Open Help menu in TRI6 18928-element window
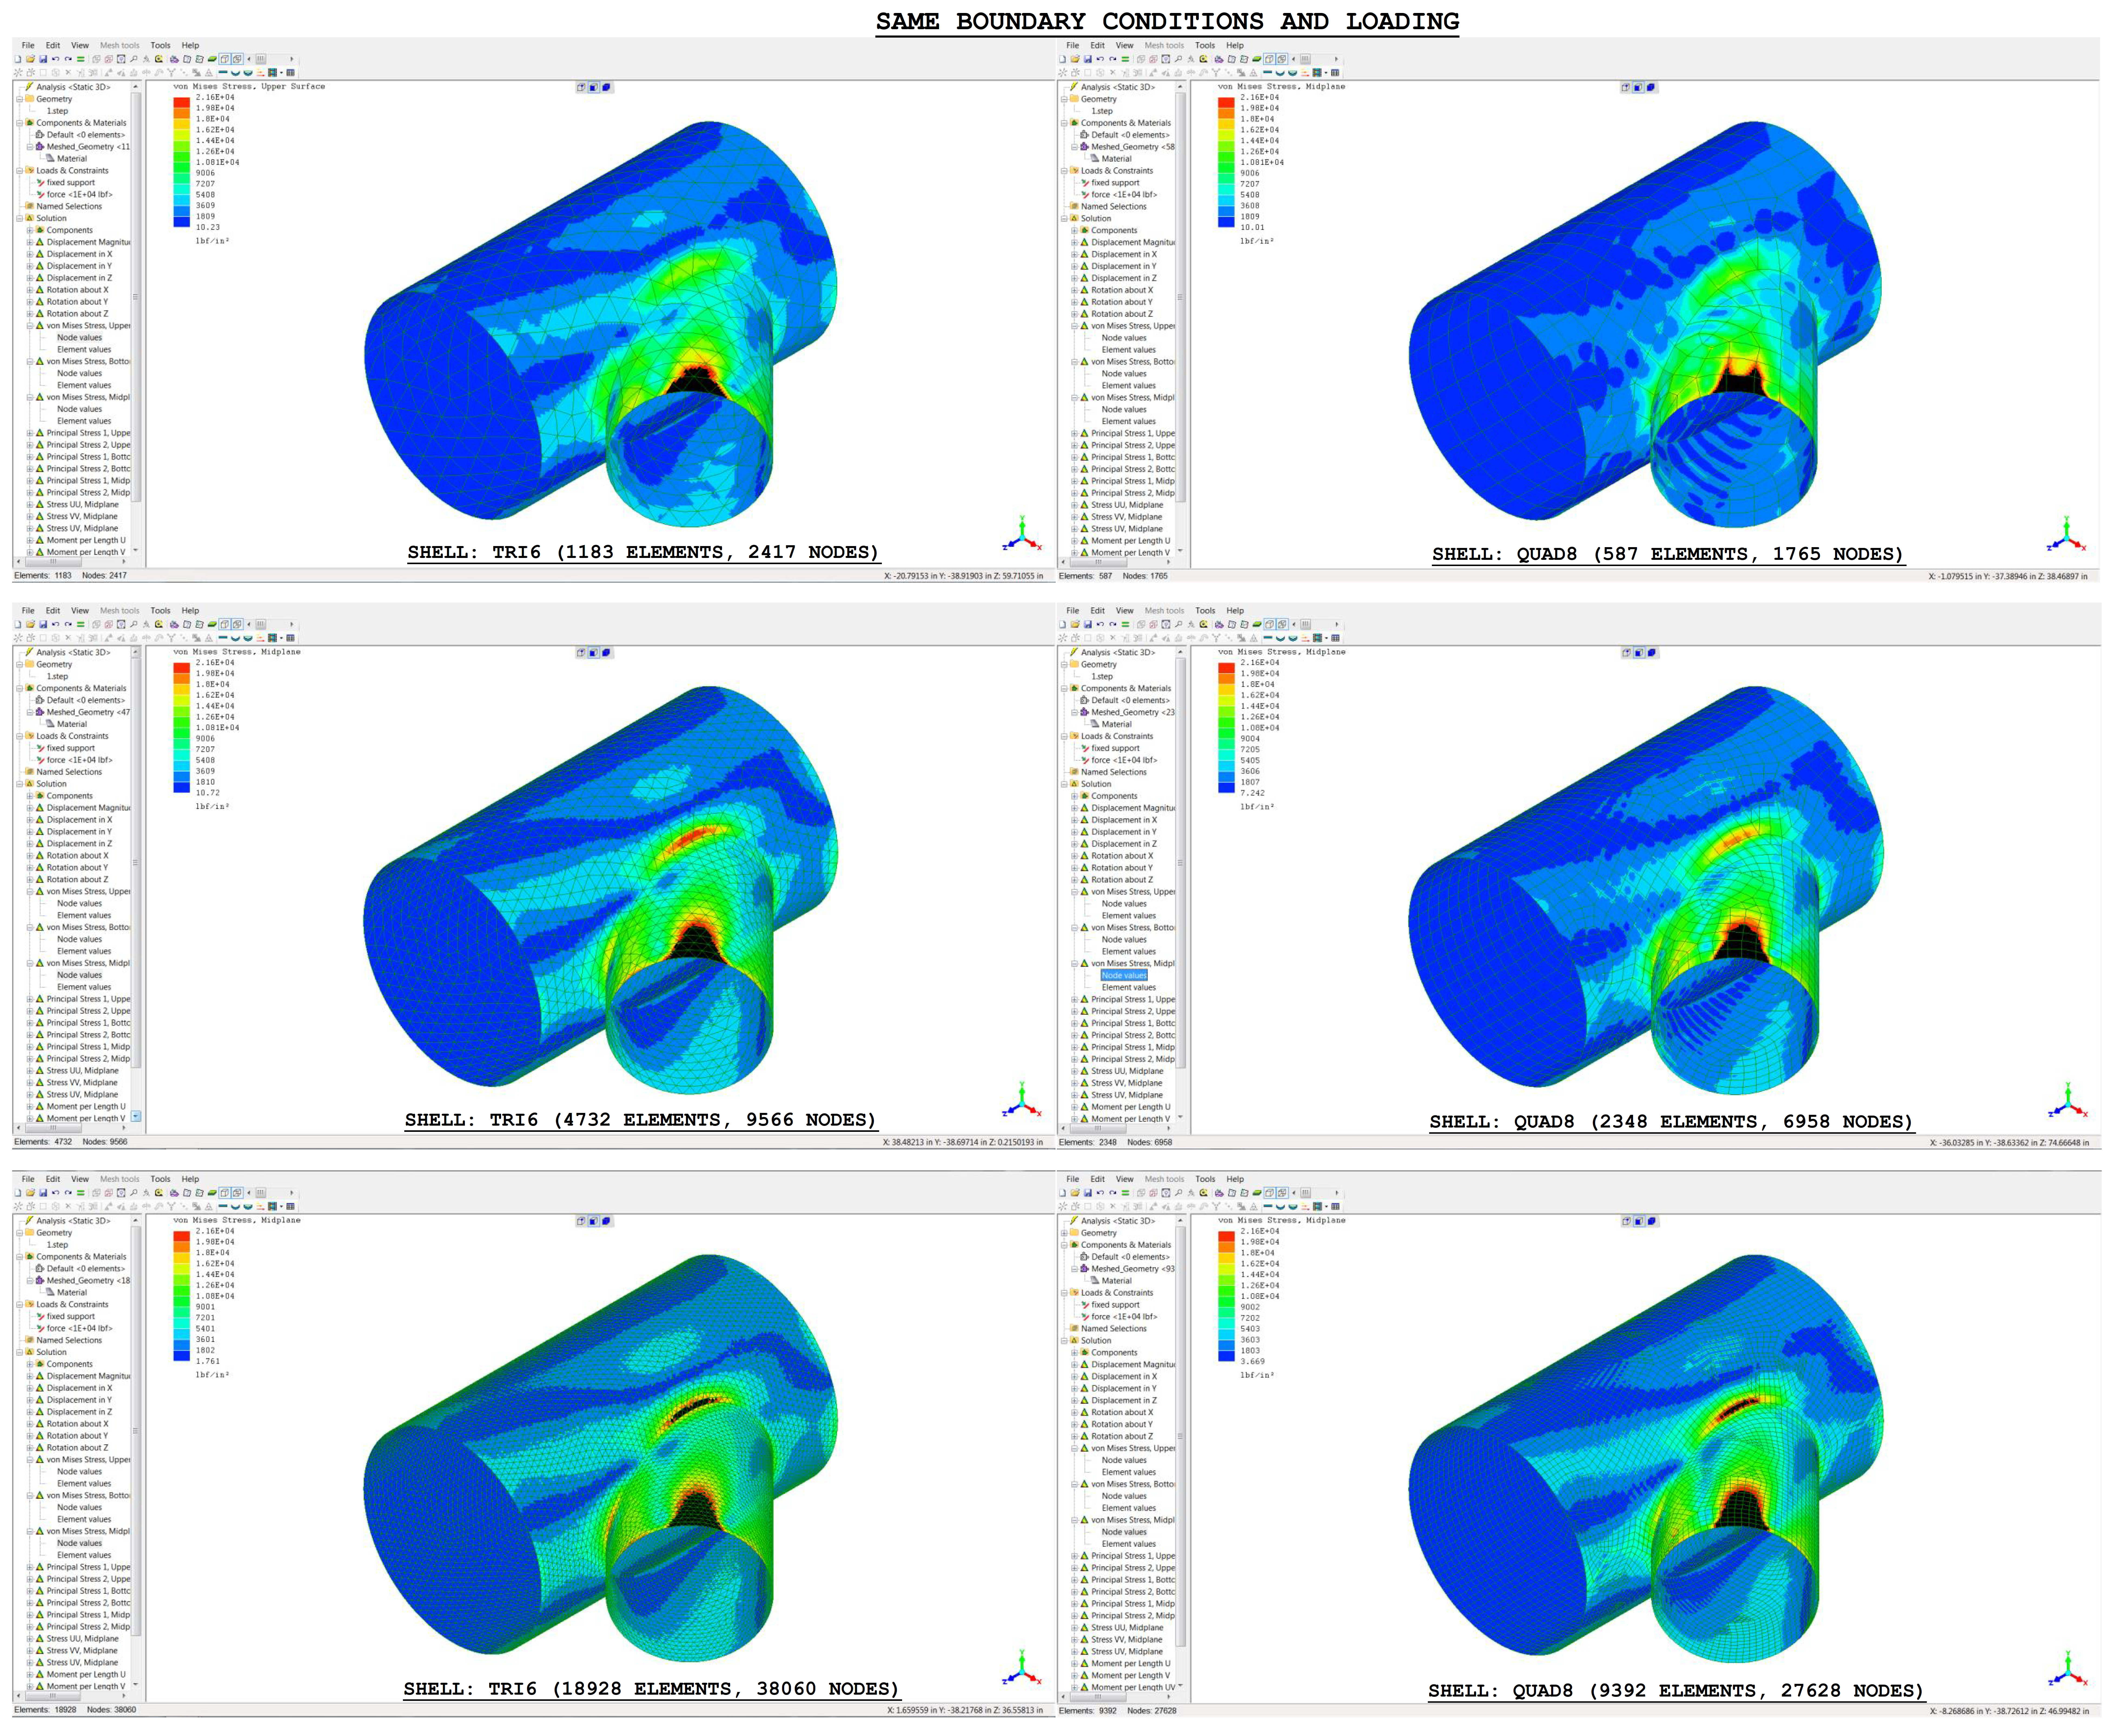This screenshot has height=1736, width=2109. (x=190, y=1179)
